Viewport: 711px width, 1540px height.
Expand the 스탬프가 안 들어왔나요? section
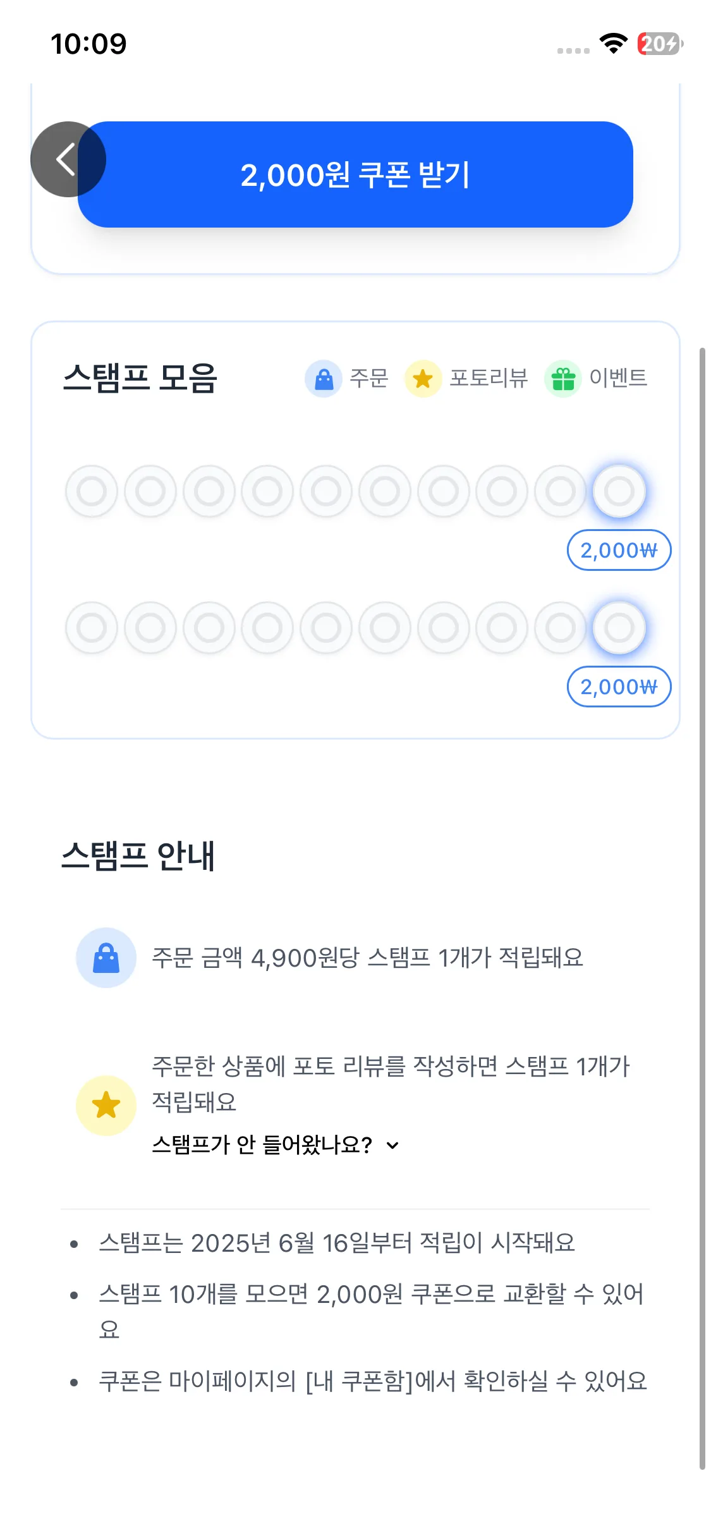pos(262,1145)
